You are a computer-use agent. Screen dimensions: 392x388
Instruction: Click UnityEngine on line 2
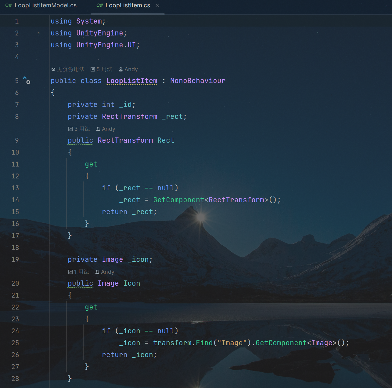click(100, 33)
